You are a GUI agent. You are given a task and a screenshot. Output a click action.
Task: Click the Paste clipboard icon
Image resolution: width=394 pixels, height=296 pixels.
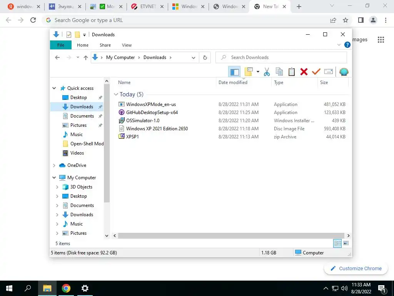292,72
